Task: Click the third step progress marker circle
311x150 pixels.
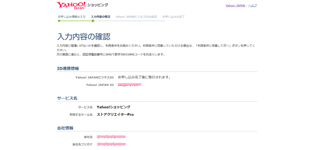Action: 117,21
